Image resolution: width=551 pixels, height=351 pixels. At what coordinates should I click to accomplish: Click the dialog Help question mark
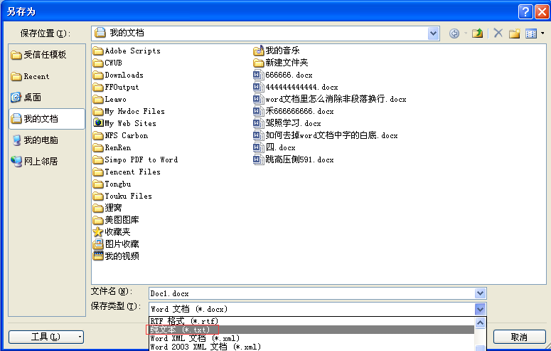pos(525,12)
